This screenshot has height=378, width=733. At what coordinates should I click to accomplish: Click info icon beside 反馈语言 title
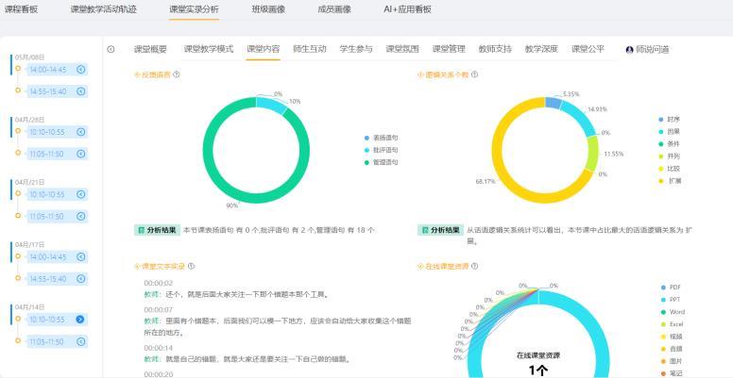177,74
